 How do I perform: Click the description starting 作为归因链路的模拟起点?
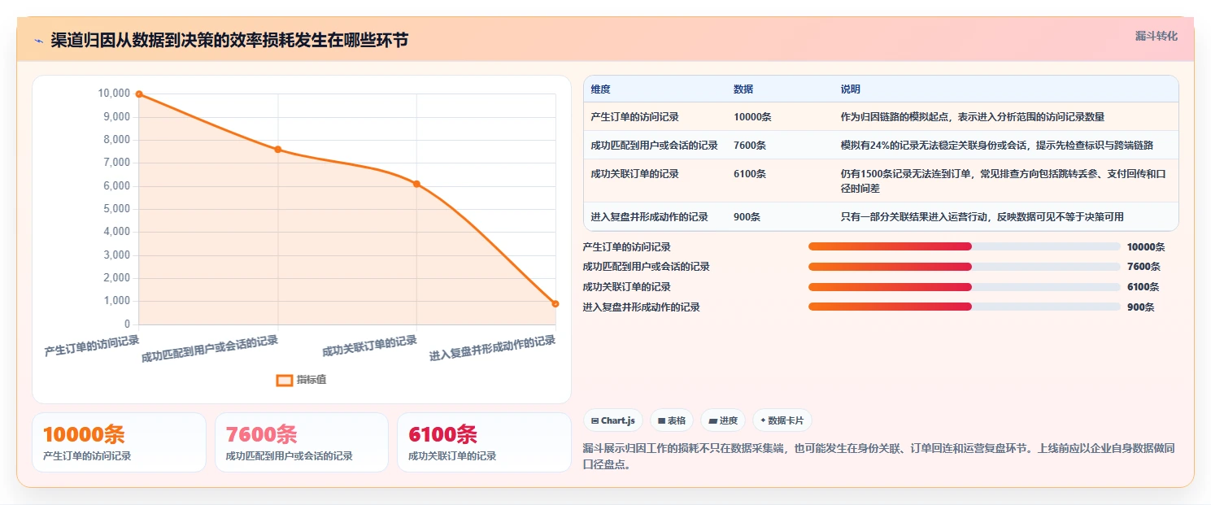click(973, 117)
